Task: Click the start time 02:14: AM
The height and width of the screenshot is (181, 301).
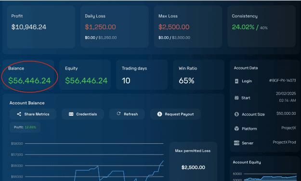Action: (288, 100)
